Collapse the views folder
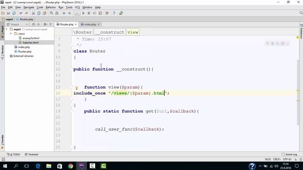Viewport: 303px width, 170px height. pyautogui.click(x=11, y=34)
